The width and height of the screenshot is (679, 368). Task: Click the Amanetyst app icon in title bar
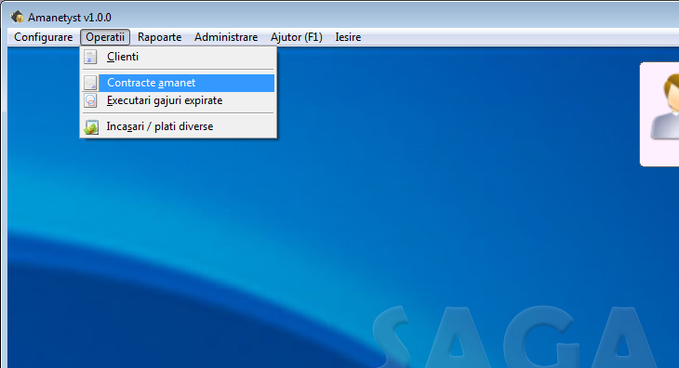click(x=18, y=18)
